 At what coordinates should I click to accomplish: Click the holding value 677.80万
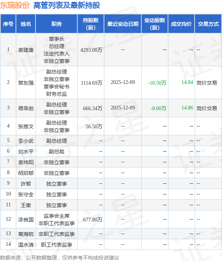92,220
